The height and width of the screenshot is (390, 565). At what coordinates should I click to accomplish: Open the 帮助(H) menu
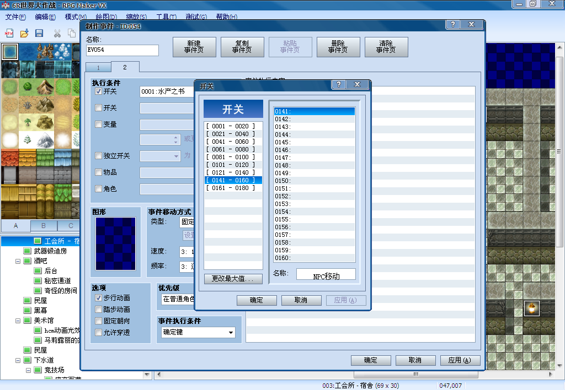[227, 17]
